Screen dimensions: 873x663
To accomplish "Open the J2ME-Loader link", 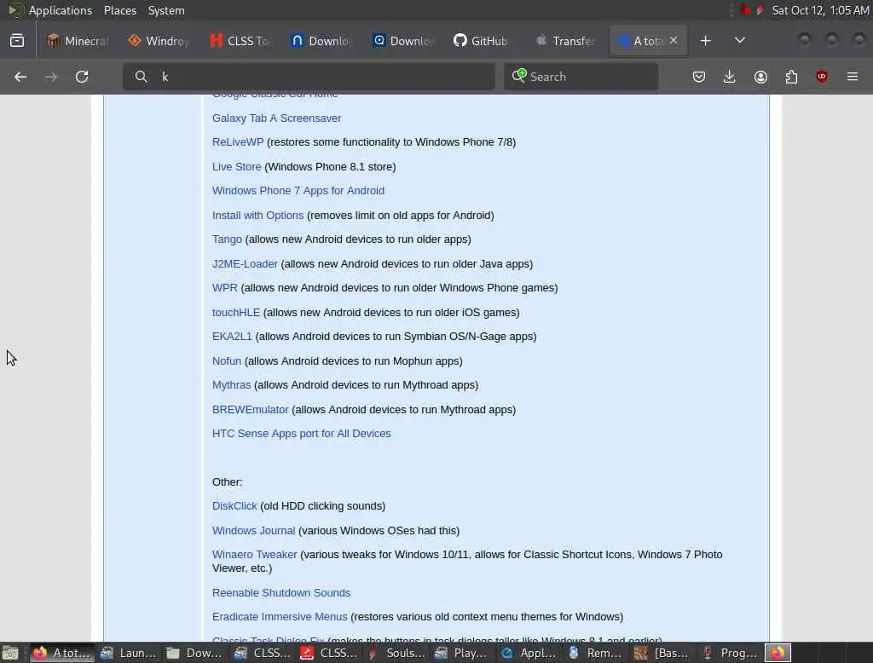I will click(245, 264).
